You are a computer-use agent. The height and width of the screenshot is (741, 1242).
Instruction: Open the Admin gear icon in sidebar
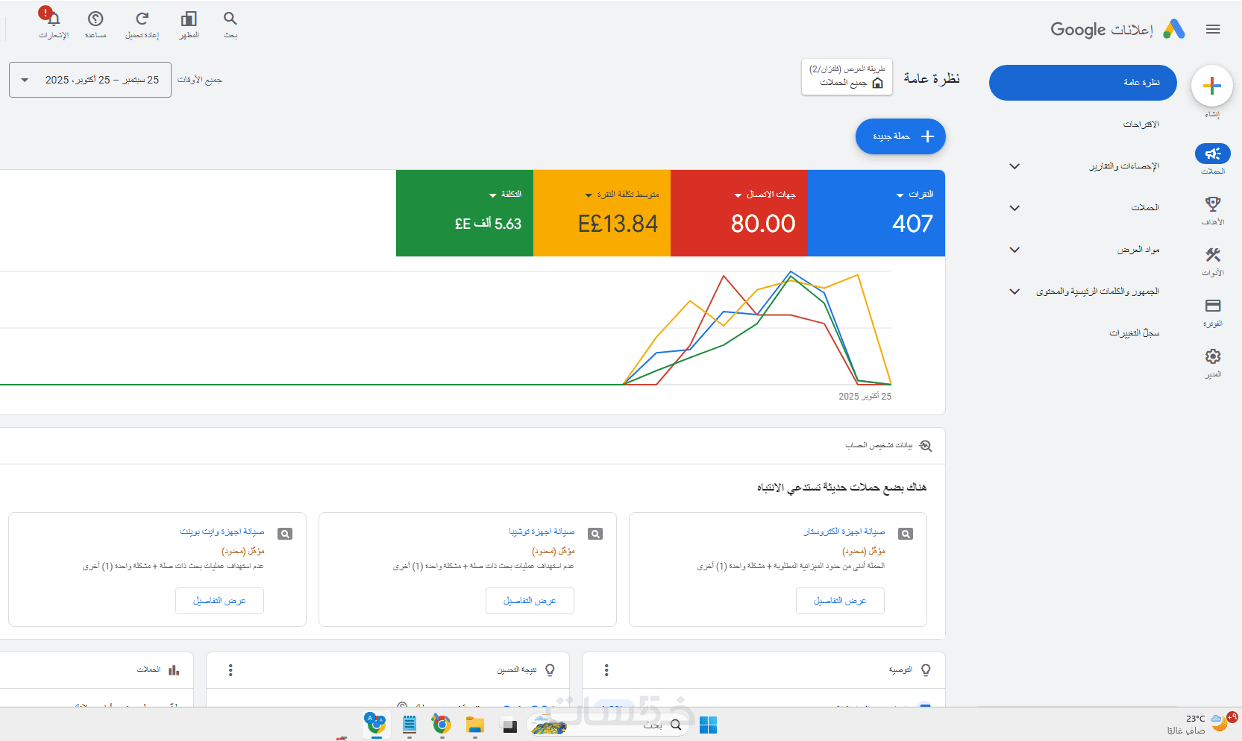coord(1213,356)
